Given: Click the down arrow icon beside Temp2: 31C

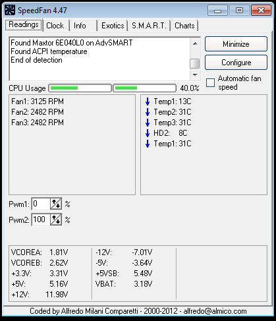Looking at the screenshot, I should [x=148, y=112].
